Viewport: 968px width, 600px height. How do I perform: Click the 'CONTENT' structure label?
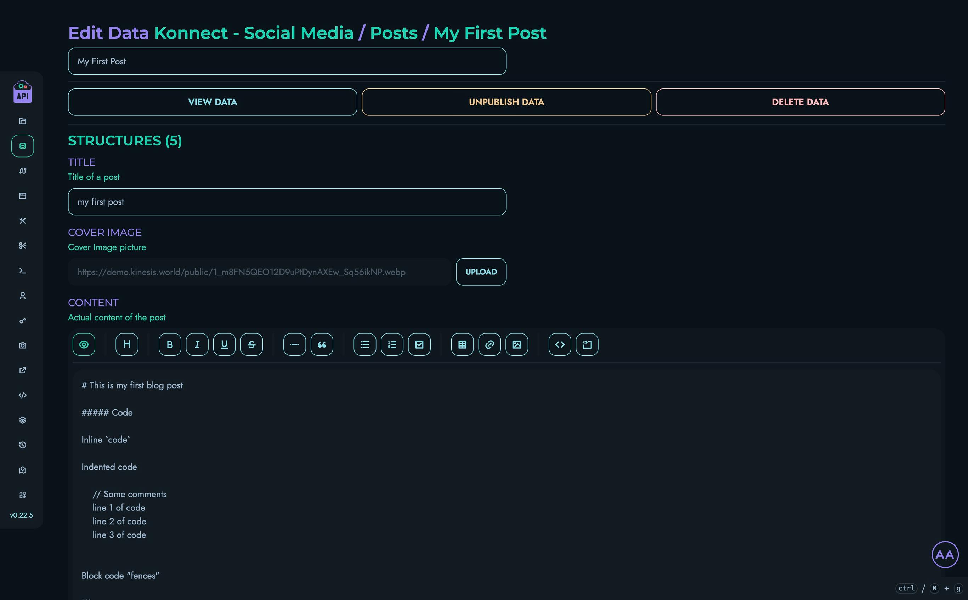tap(93, 303)
